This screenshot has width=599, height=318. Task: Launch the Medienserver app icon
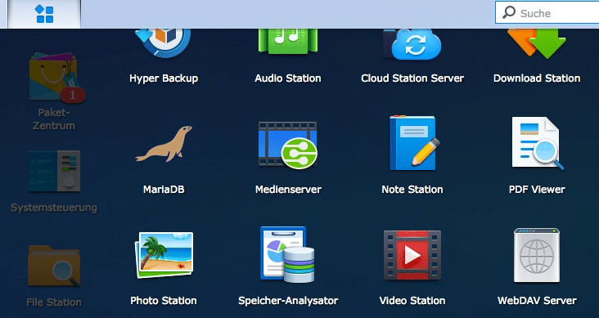288,146
